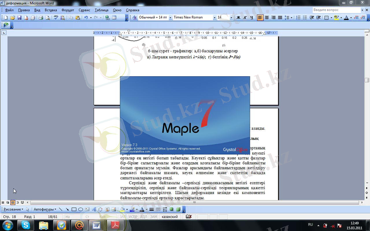Open Рисование drawing menu dropdown

(13, 209)
